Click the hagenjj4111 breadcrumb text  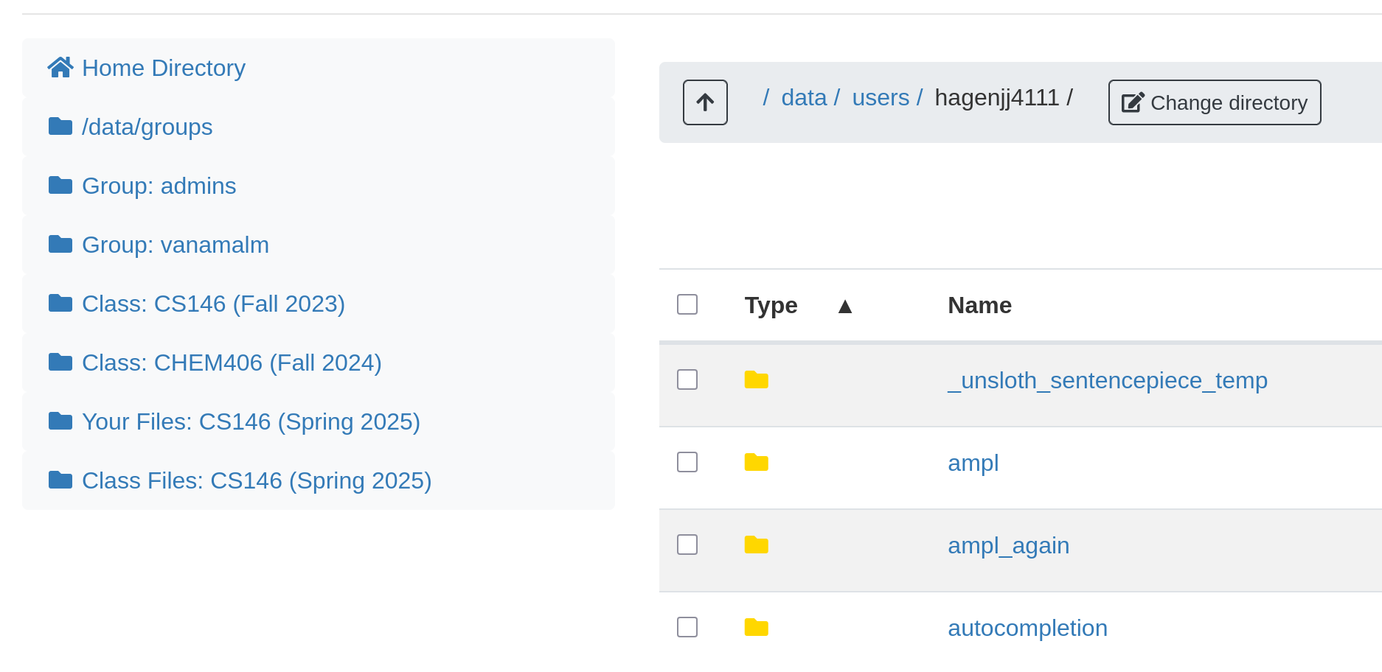997,97
